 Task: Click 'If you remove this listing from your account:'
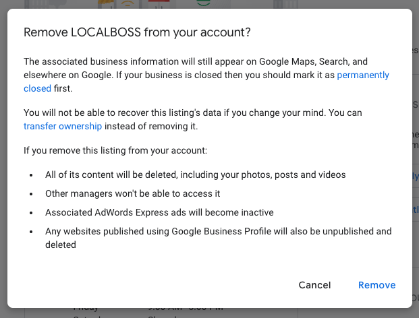pyautogui.click(x=115, y=150)
